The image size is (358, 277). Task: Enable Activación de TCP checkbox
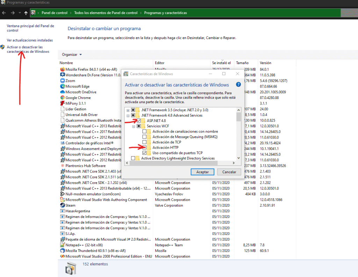pos(144,142)
